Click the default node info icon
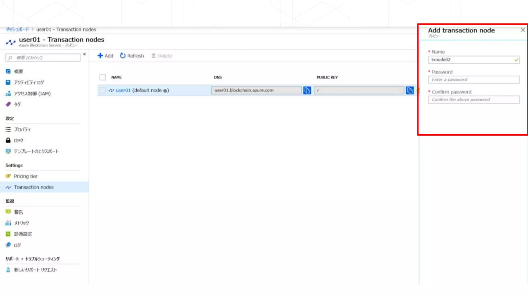The height and width of the screenshot is (297, 528). pyautogui.click(x=165, y=91)
